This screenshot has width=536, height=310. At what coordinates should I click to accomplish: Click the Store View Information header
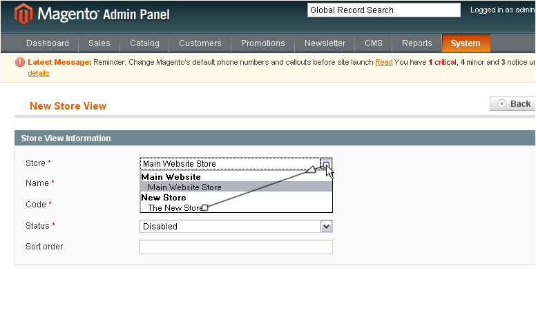[x=66, y=138]
